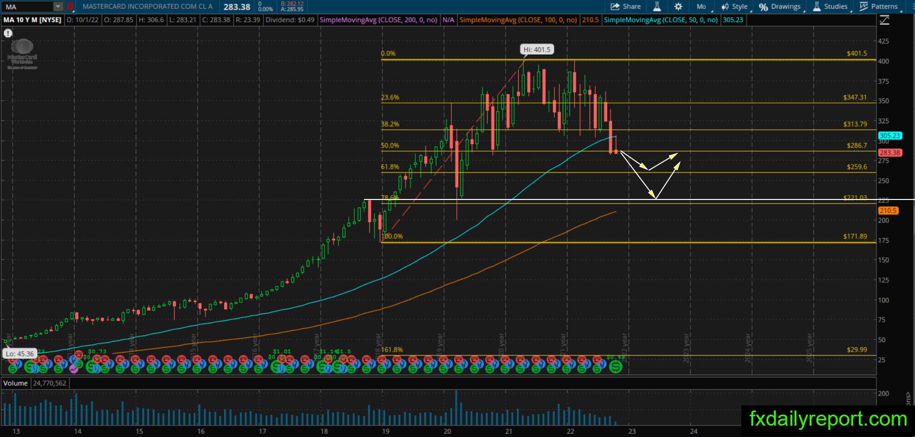The image size is (915, 437).
Task: Click the 50.0% retracement label
Action: (390, 145)
